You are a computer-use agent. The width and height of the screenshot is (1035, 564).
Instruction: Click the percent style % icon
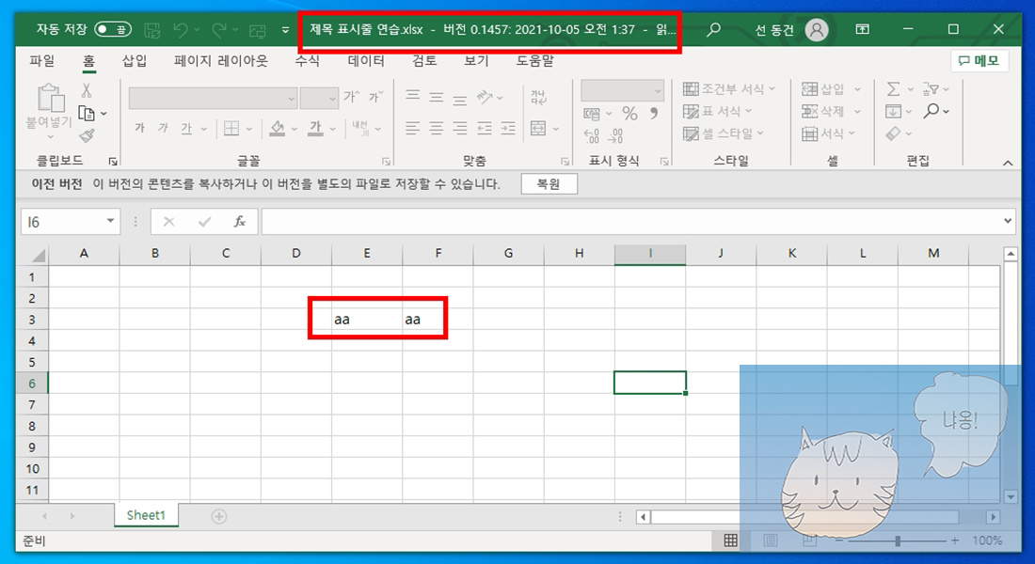click(x=629, y=114)
